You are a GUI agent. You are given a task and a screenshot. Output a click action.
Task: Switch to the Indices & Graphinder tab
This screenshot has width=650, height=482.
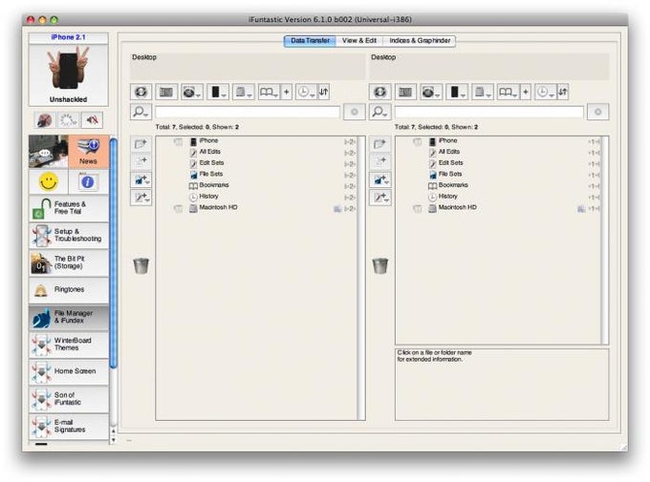420,41
